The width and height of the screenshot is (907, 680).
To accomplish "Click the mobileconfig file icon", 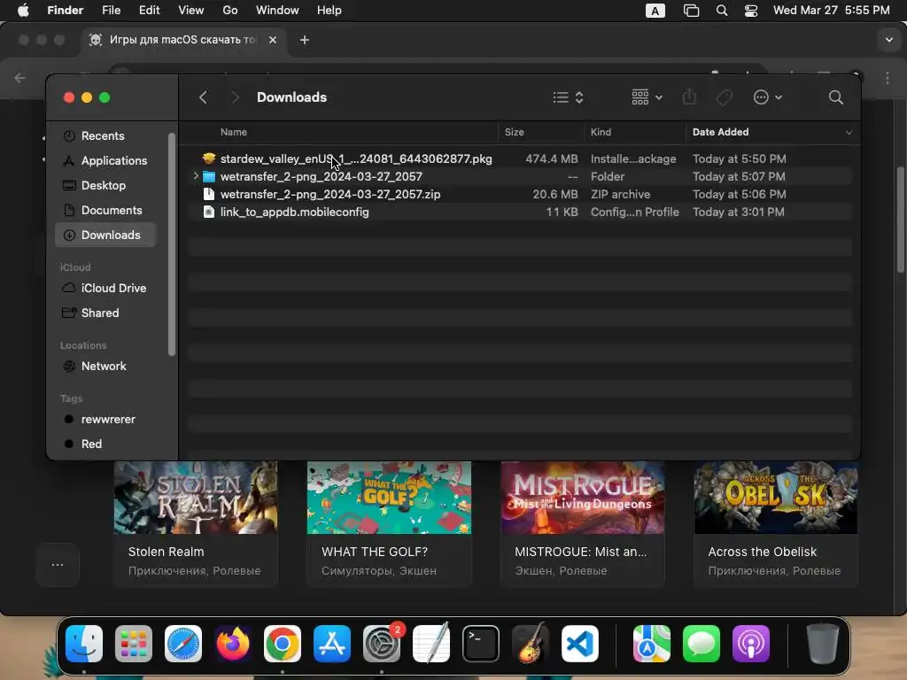I will [209, 212].
